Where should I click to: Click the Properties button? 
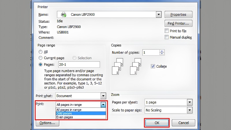point(178,14)
